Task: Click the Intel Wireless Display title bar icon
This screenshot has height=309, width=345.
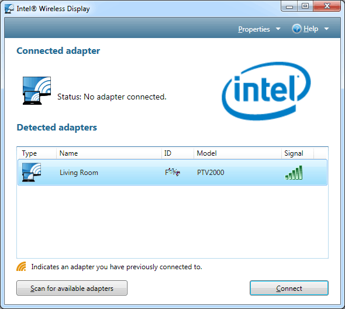Action: (9, 9)
